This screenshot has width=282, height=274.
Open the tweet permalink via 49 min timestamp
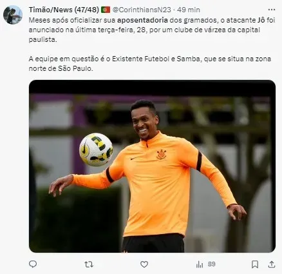[189, 10]
